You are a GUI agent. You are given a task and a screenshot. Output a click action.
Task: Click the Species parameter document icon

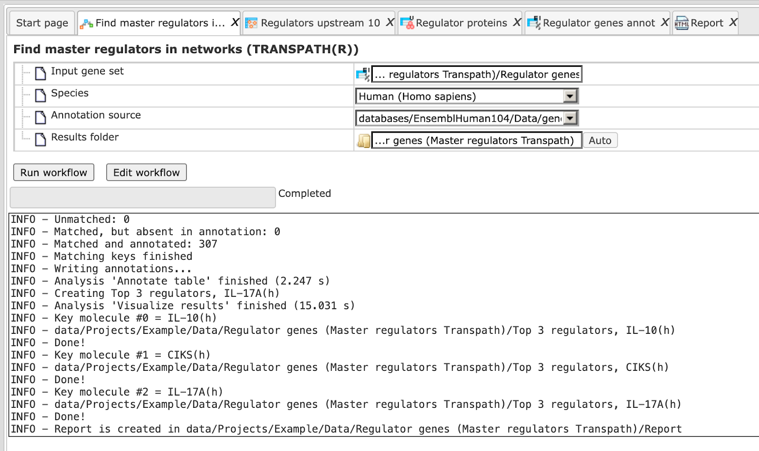point(41,95)
